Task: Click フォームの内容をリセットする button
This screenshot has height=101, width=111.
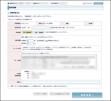Action: 60,94
